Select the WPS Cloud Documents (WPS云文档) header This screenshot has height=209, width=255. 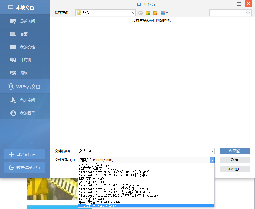click(x=25, y=87)
